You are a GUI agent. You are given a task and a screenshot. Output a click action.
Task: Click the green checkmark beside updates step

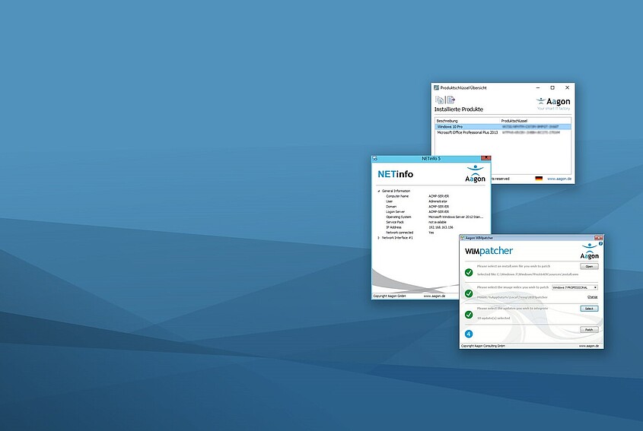(469, 314)
